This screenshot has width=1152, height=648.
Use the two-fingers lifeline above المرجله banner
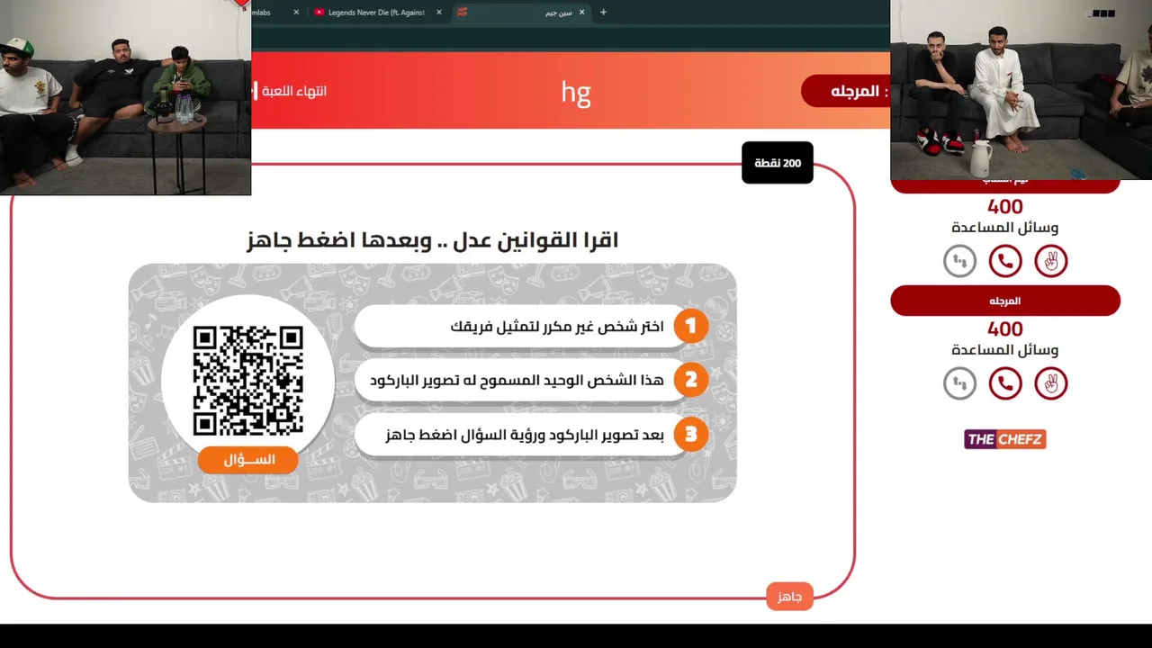1050,261
